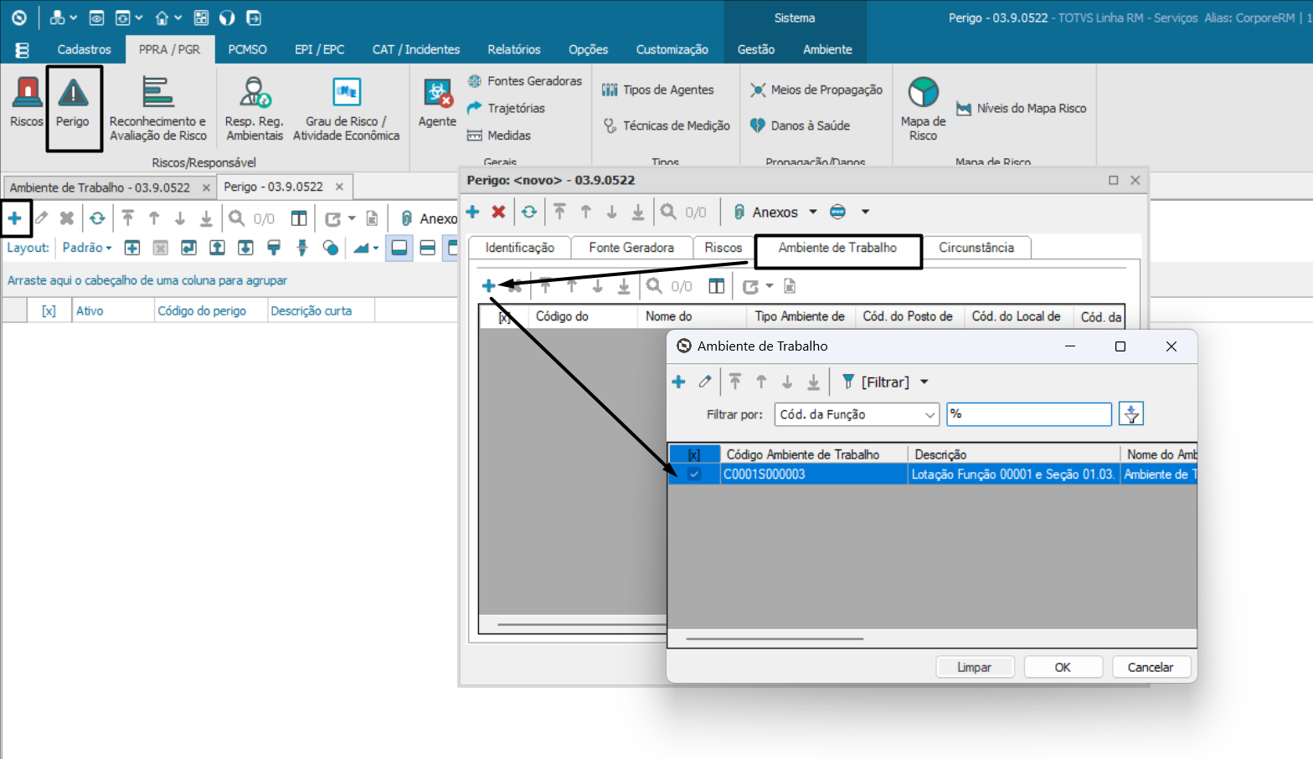Open Grau de Risco / Atividade Econômica
The image size is (1313, 759).
pyautogui.click(x=346, y=108)
